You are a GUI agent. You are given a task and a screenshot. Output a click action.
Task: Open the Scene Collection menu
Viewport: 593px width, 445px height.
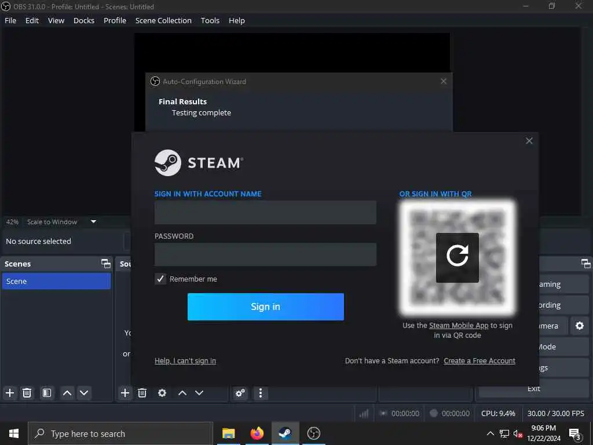click(x=163, y=20)
